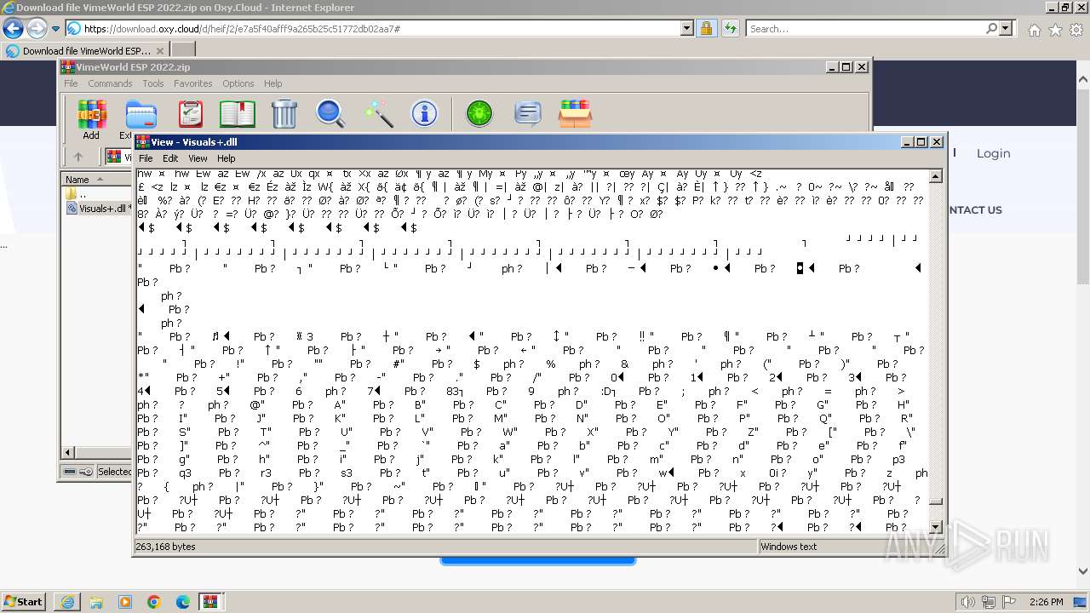Open Internet Explorer from the taskbar
Image resolution: width=1090 pixels, height=613 pixels.
[x=67, y=602]
